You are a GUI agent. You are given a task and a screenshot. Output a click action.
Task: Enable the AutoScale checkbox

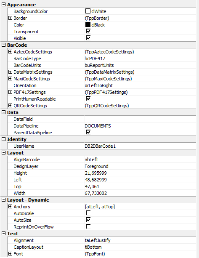pos(88,213)
